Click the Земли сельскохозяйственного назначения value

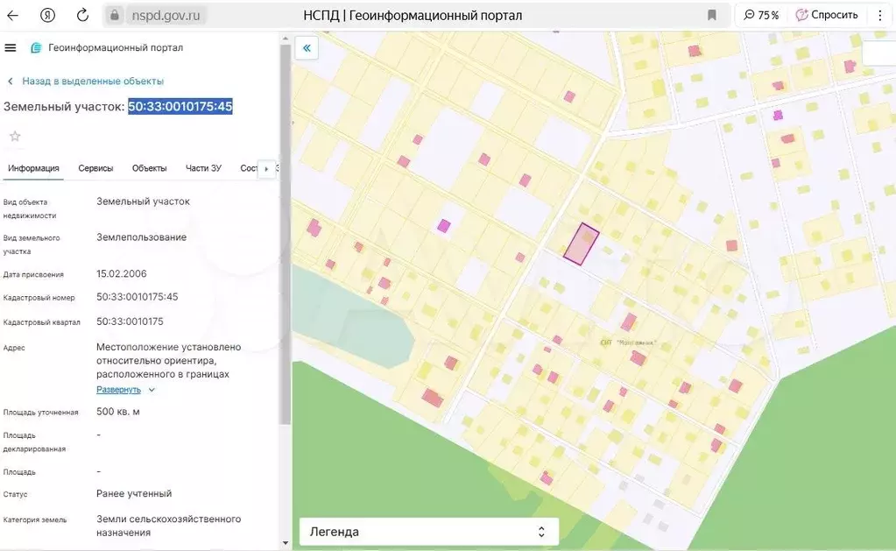168,526
